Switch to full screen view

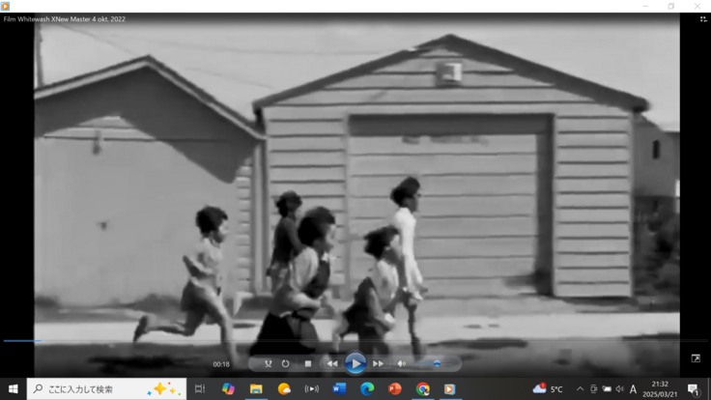point(696,358)
